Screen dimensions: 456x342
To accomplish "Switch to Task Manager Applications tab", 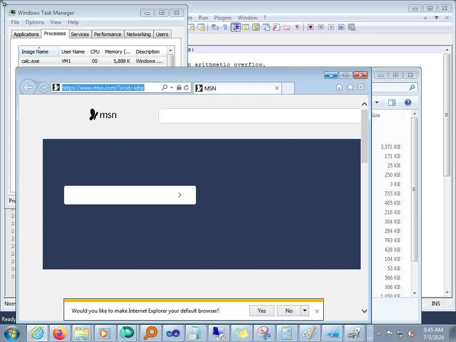I will coord(26,34).
